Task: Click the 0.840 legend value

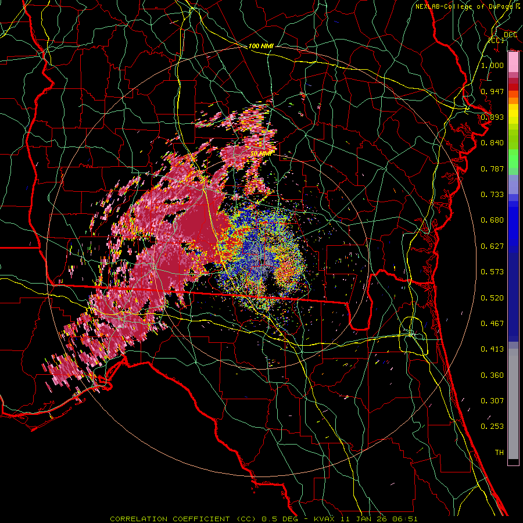Action: (492, 143)
